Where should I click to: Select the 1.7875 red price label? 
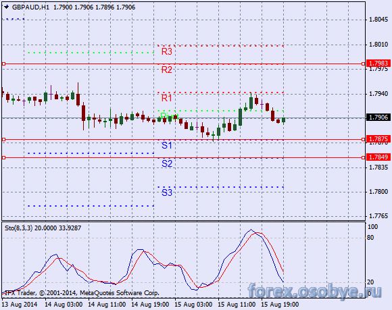point(378,139)
